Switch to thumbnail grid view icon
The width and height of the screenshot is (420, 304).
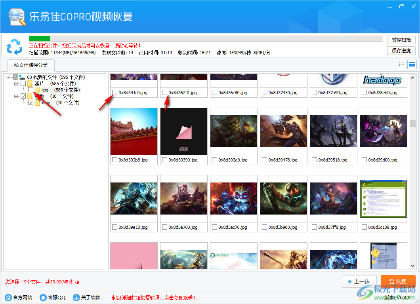pyautogui.click(x=412, y=64)
